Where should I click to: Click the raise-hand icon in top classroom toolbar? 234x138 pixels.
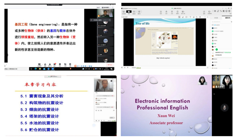166,12
